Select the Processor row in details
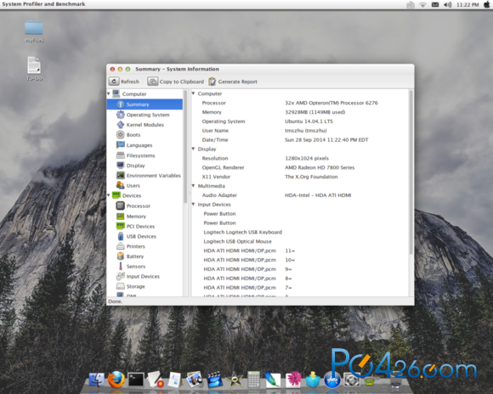Viewport: 493px width, 394px height. (x=299, y=103)
